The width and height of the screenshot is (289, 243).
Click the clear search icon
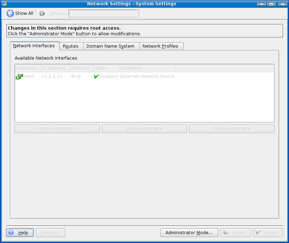[42, 13]
